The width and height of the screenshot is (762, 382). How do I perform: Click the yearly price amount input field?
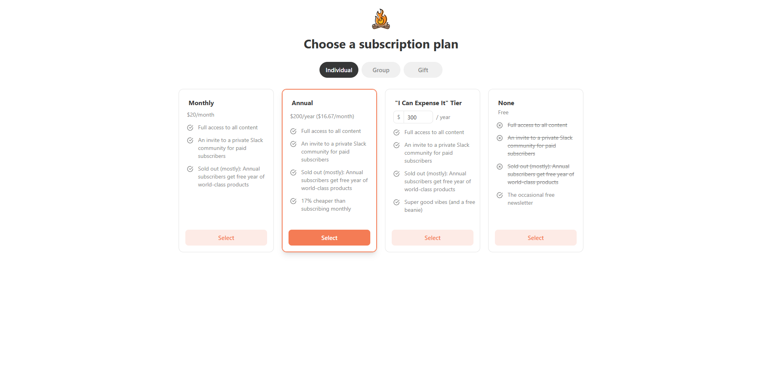pos(418,117)
